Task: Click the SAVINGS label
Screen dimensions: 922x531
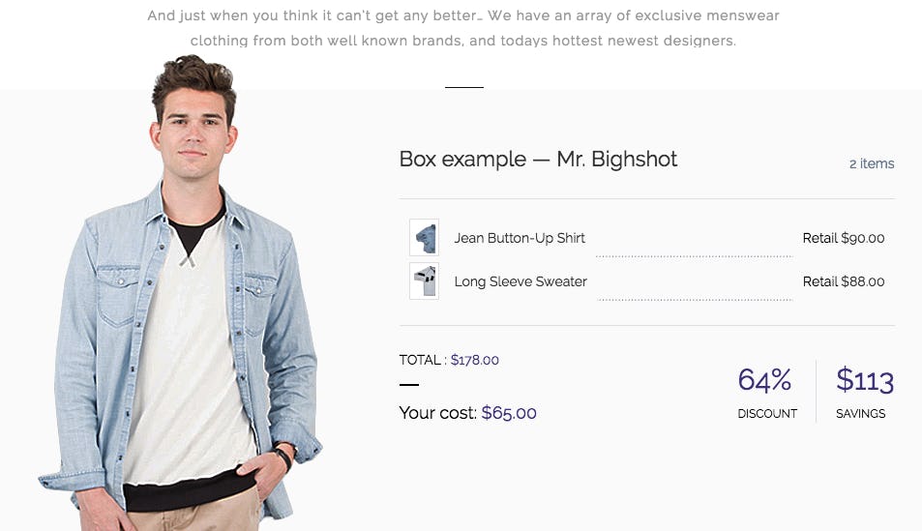Action: (860, 414)
